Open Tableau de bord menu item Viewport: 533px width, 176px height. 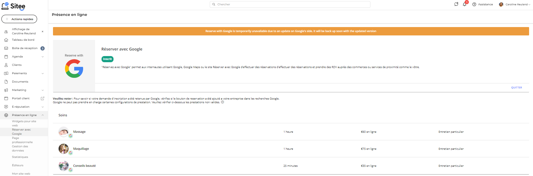click(x=23, y=40)
